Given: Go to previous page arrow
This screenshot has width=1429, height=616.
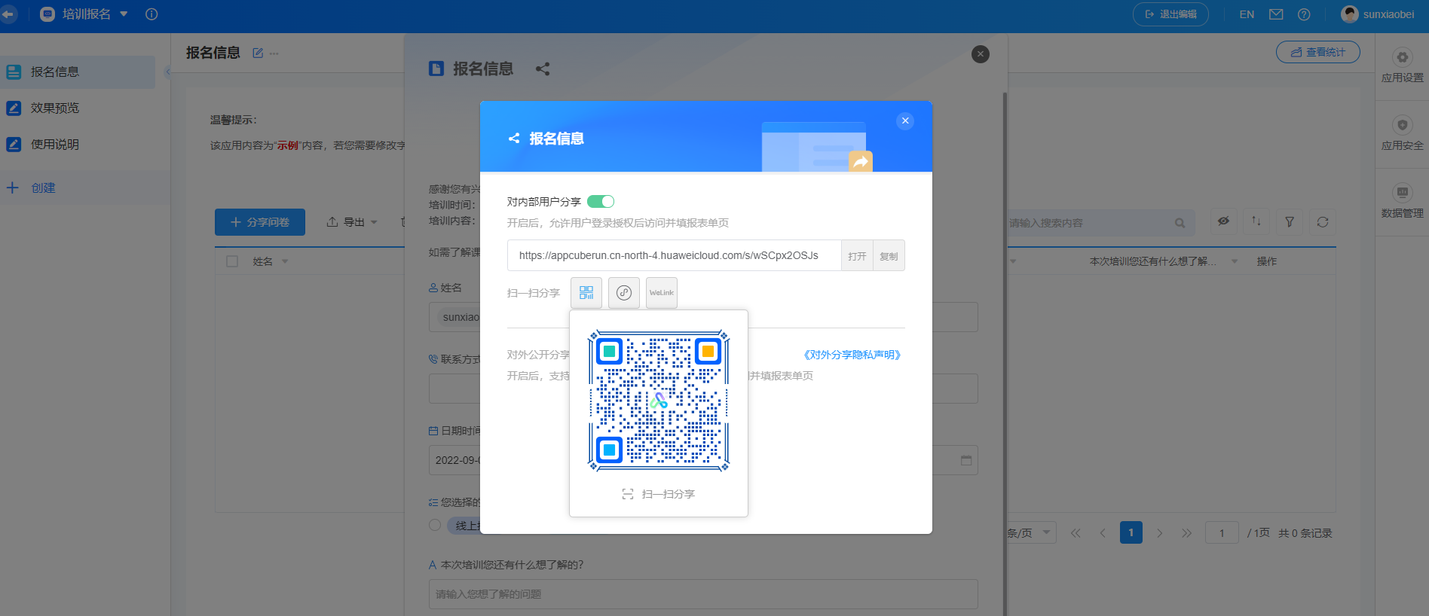Looking at the screenshot, I should point(1103,533).
